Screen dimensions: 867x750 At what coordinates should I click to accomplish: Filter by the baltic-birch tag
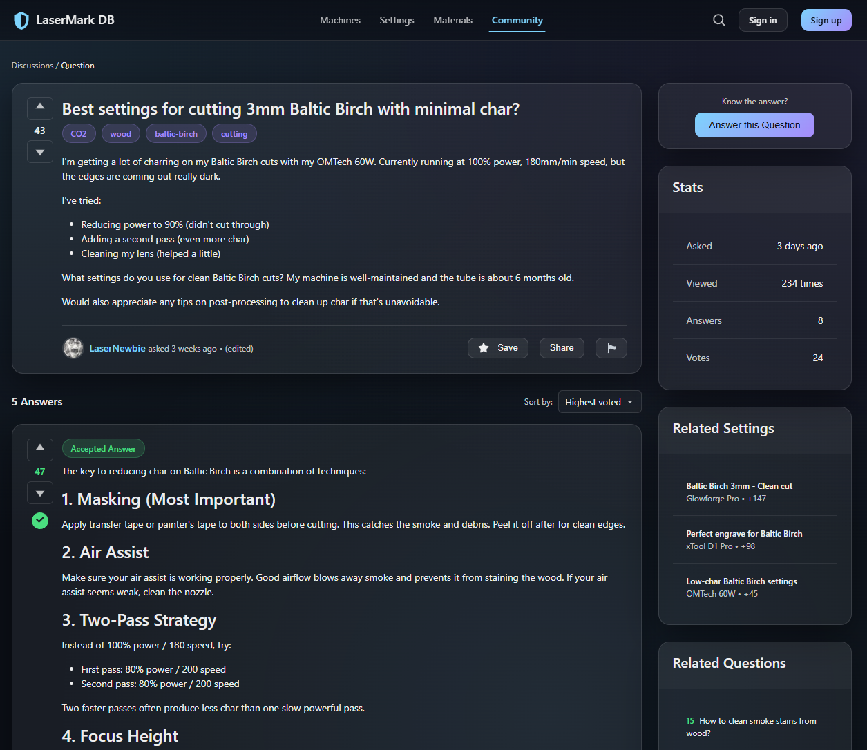pyautogui.click(x=175, y=134)
